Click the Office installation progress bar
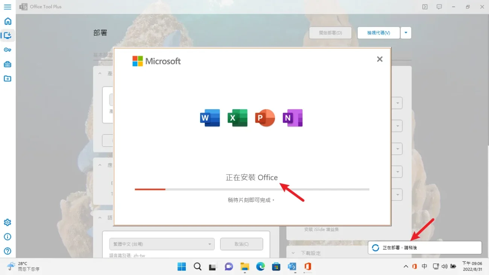 (252, 189)
